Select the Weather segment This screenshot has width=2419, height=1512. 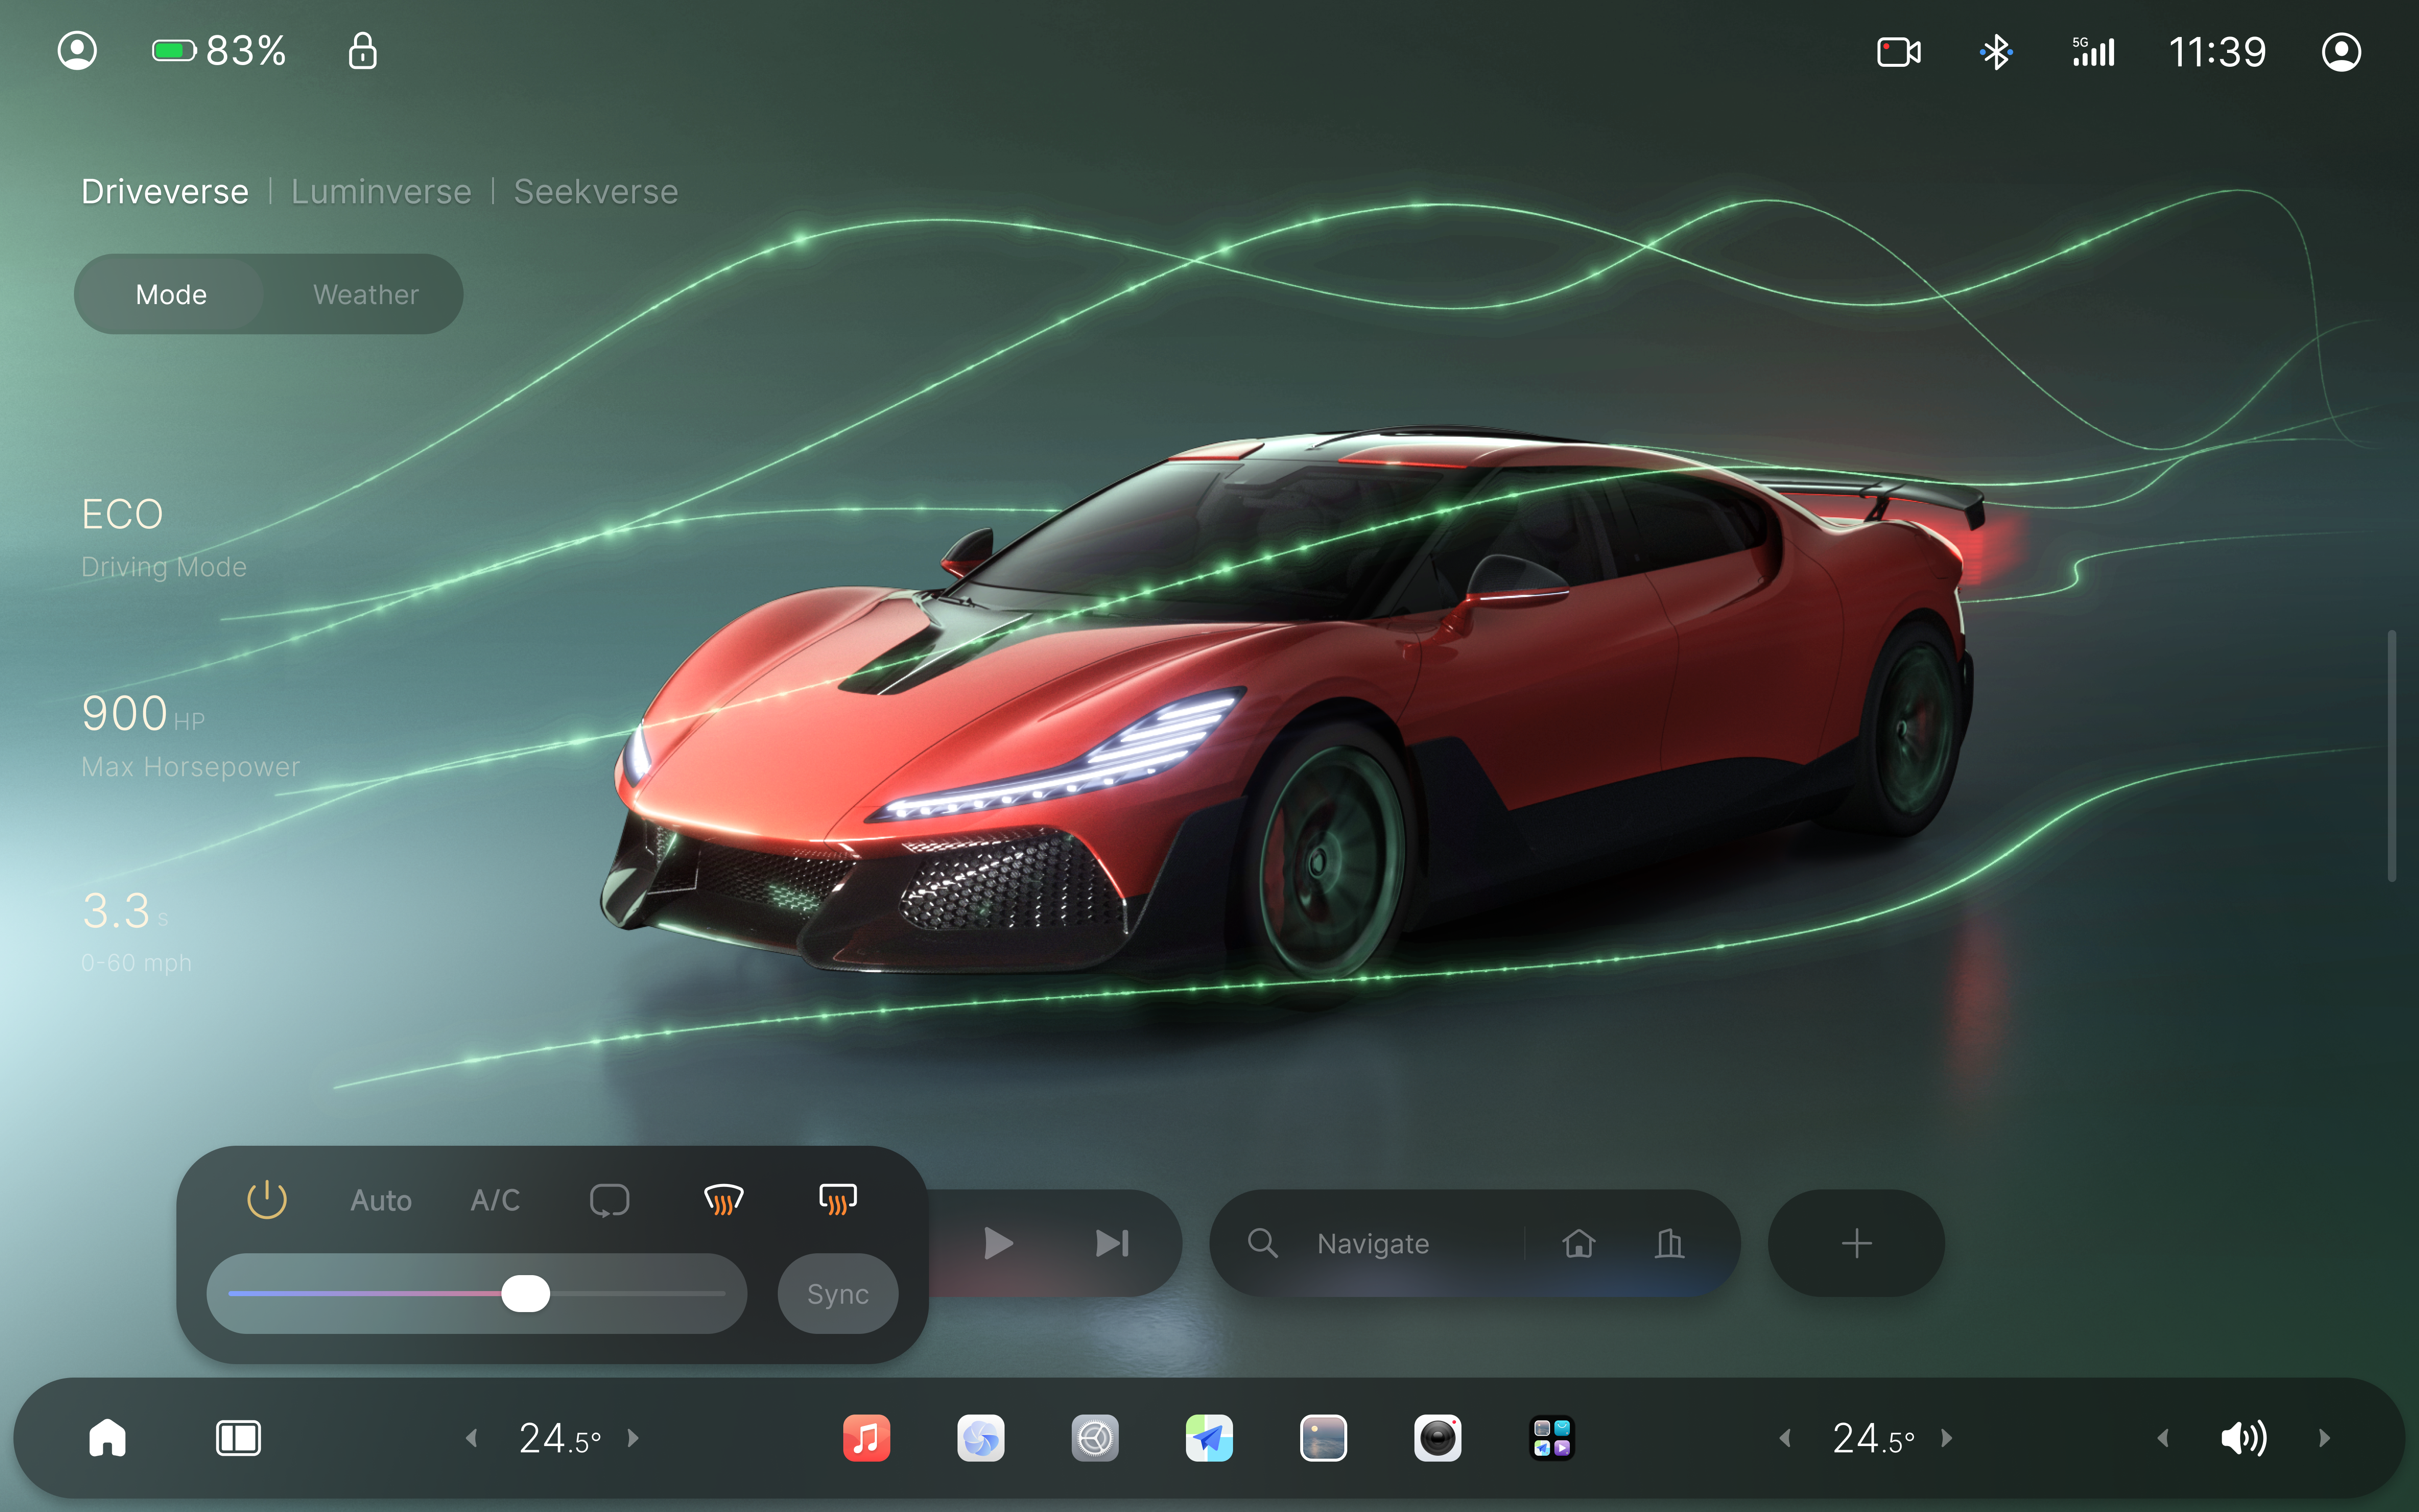366,294
